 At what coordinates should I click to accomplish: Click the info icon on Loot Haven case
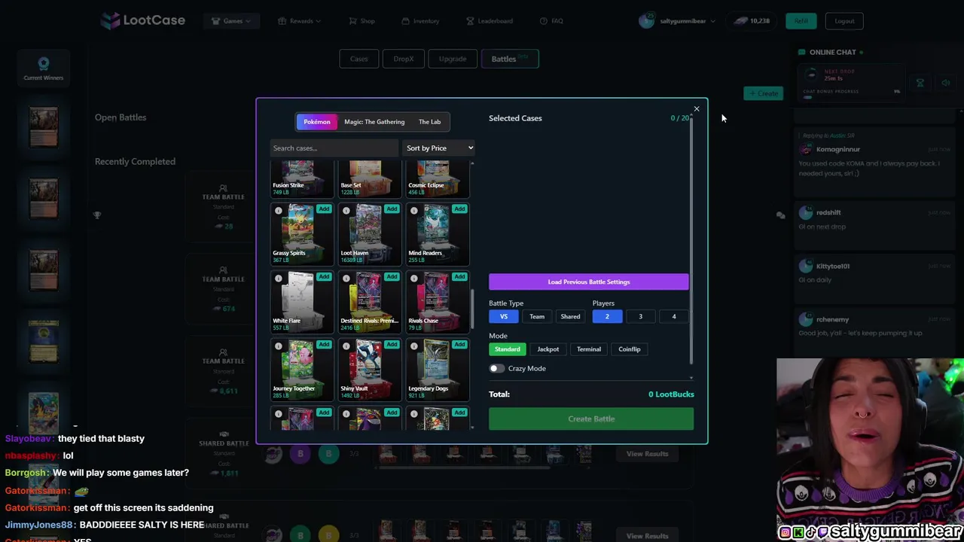(346, 211)
